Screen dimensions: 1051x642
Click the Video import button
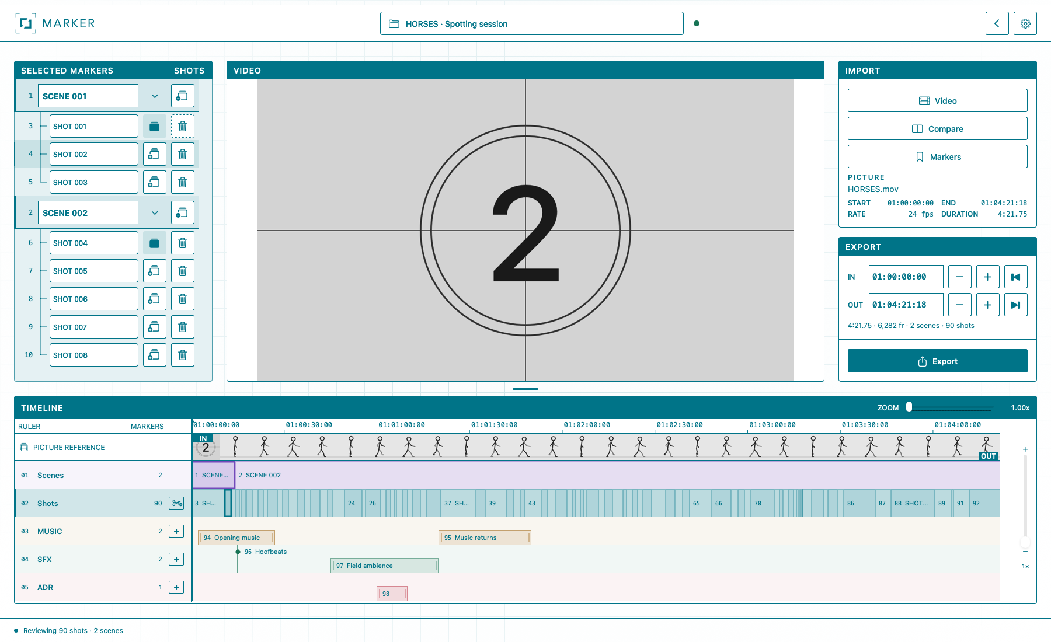(x=938, y=100)
